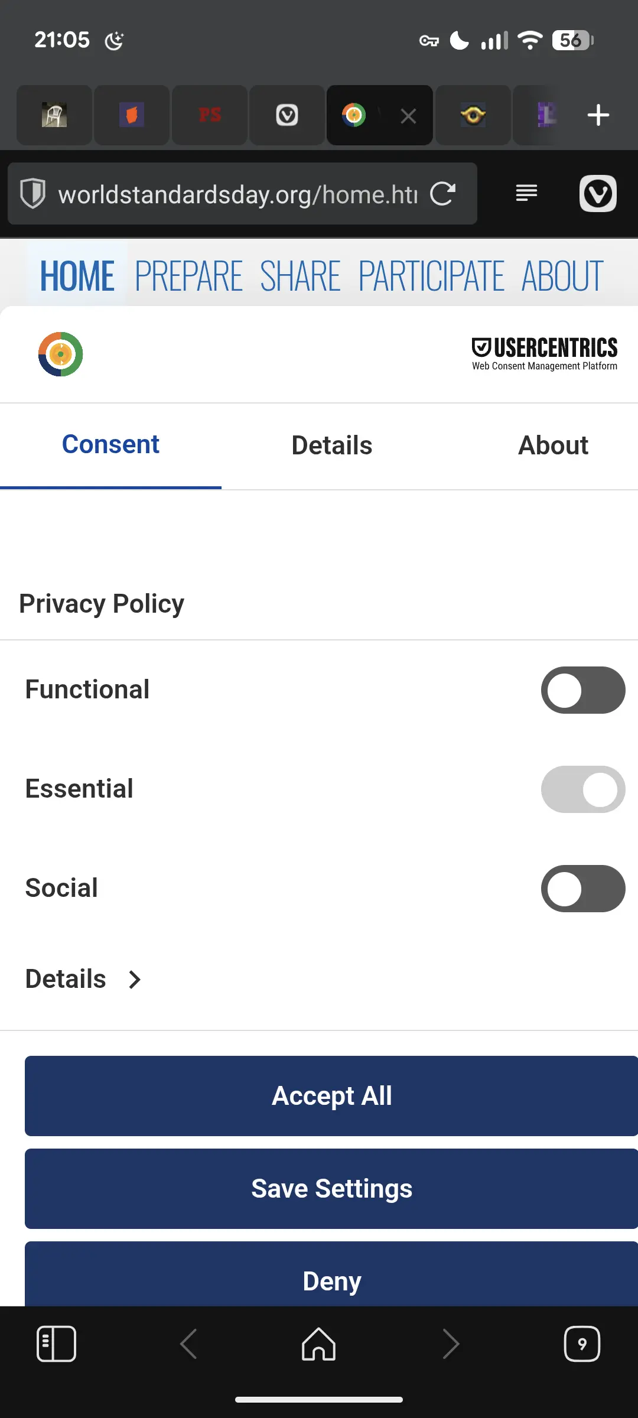Screen dimensions: 638x1418
Task: Open the Privacy Policy link
Action: (x=102, y=604)
